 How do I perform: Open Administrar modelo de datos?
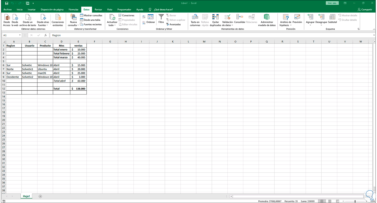(x=267, y=20)
